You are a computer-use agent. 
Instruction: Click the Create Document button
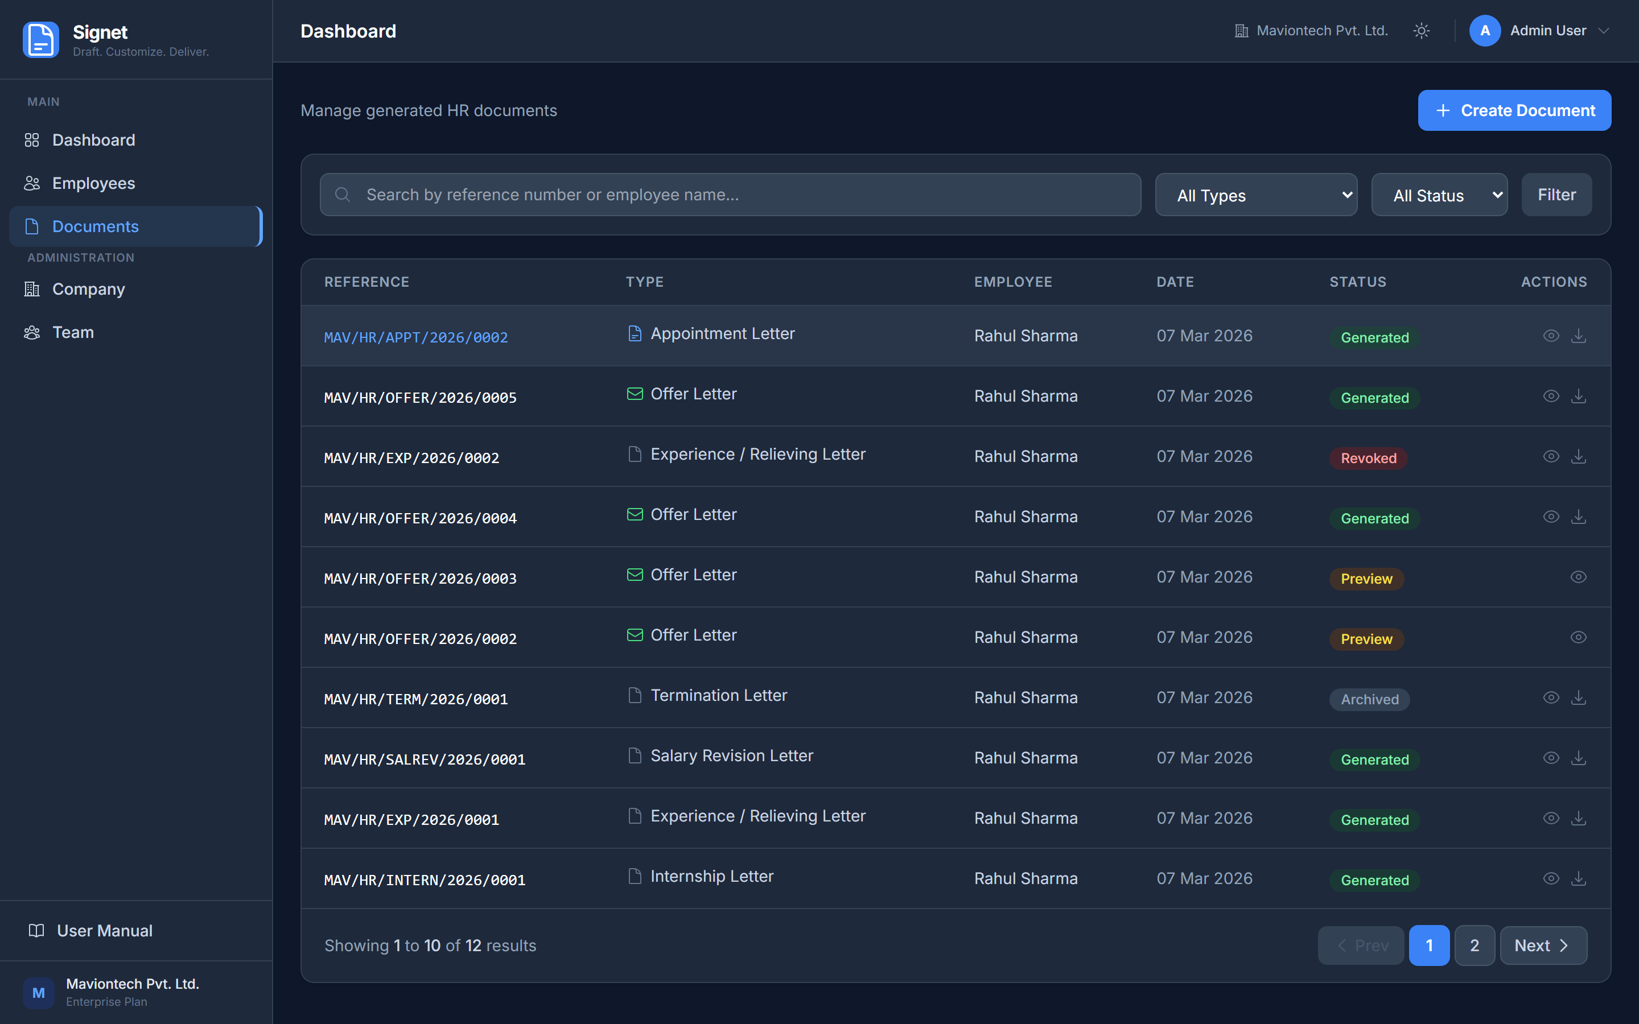pos(1514,110)
